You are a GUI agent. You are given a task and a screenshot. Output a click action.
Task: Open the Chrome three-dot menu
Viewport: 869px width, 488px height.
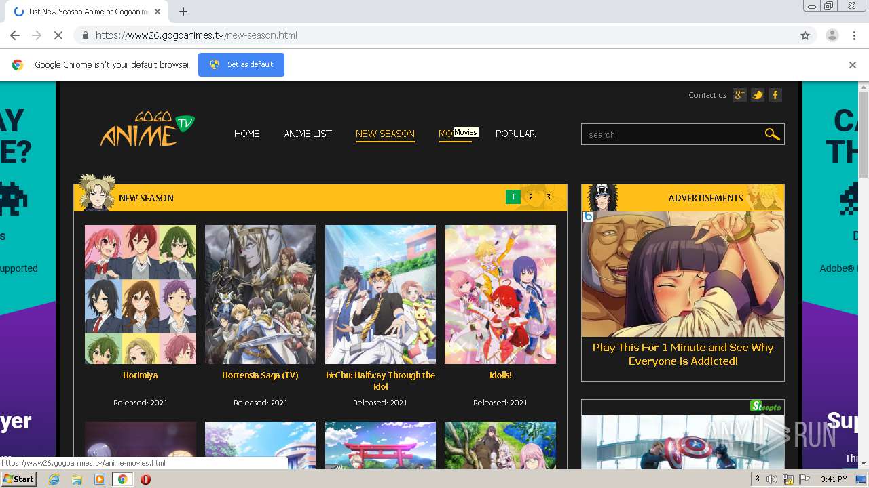[x=854, y=35]
